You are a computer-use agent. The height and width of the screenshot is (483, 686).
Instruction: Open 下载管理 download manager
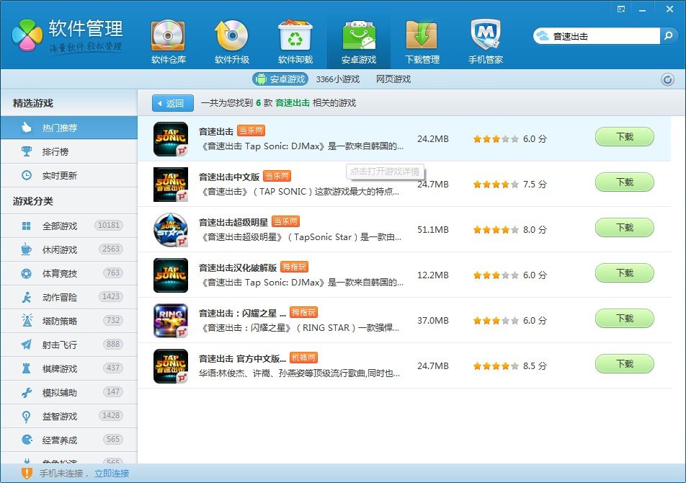click(x=422, y=40)
